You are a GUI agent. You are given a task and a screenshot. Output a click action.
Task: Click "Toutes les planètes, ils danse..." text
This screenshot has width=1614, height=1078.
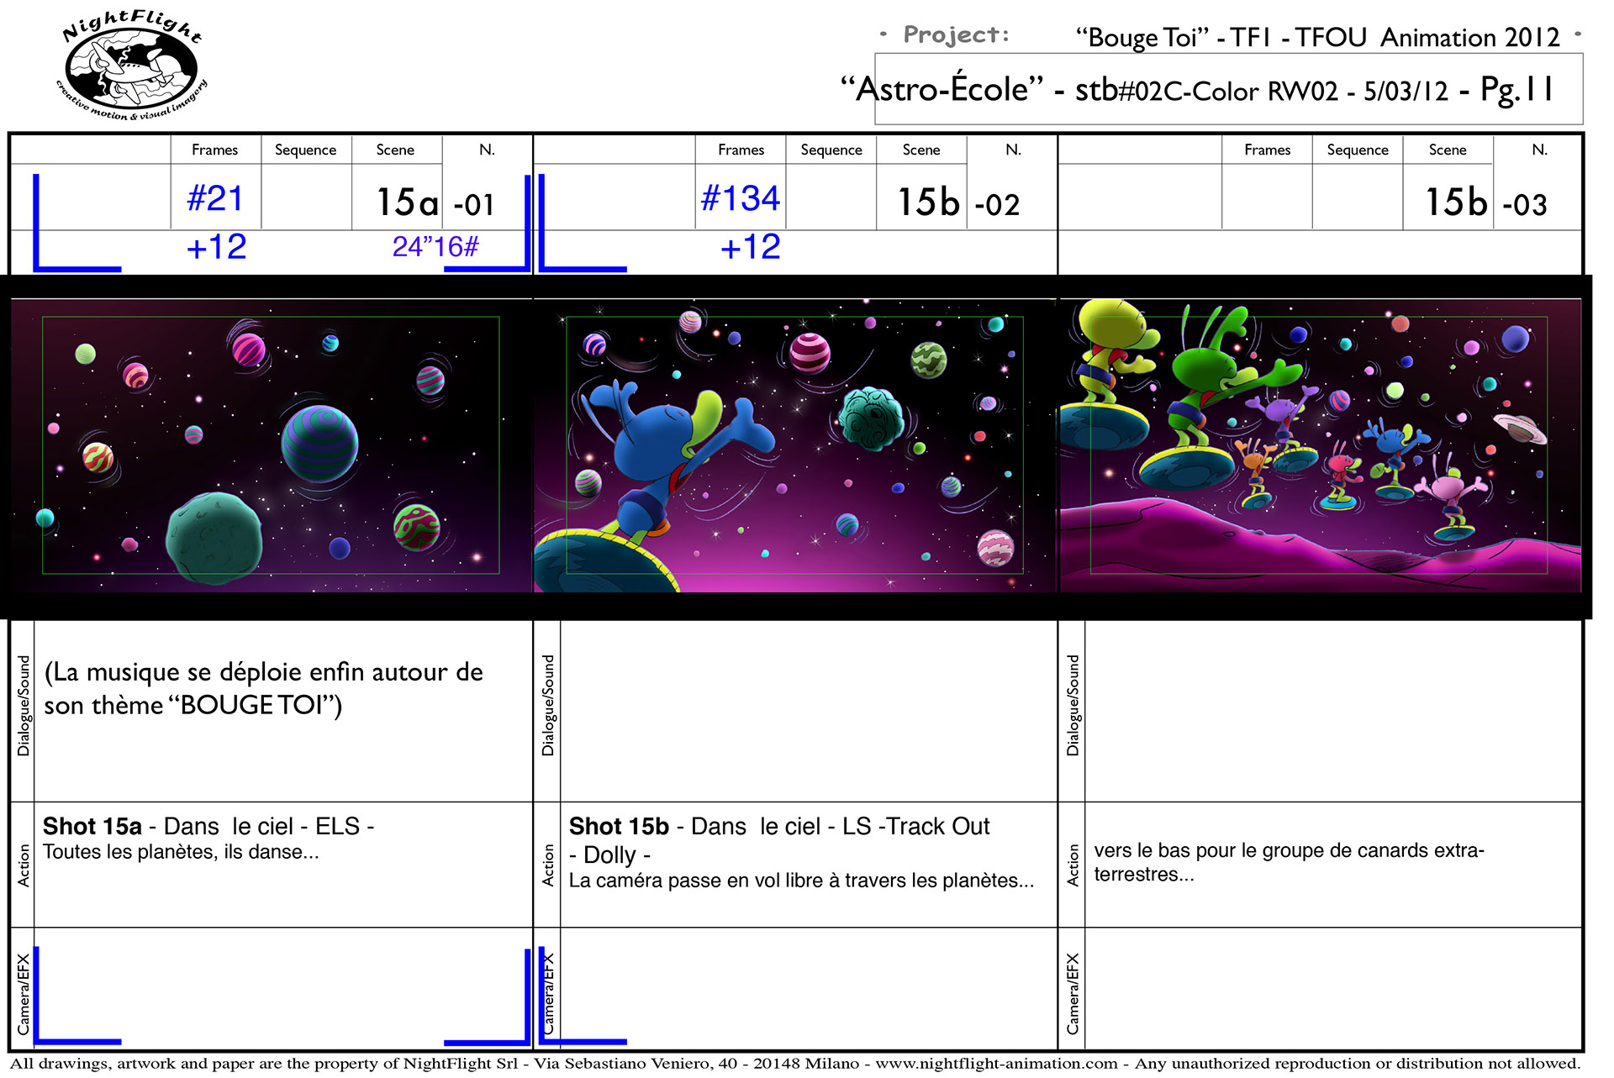click(181, 852)
